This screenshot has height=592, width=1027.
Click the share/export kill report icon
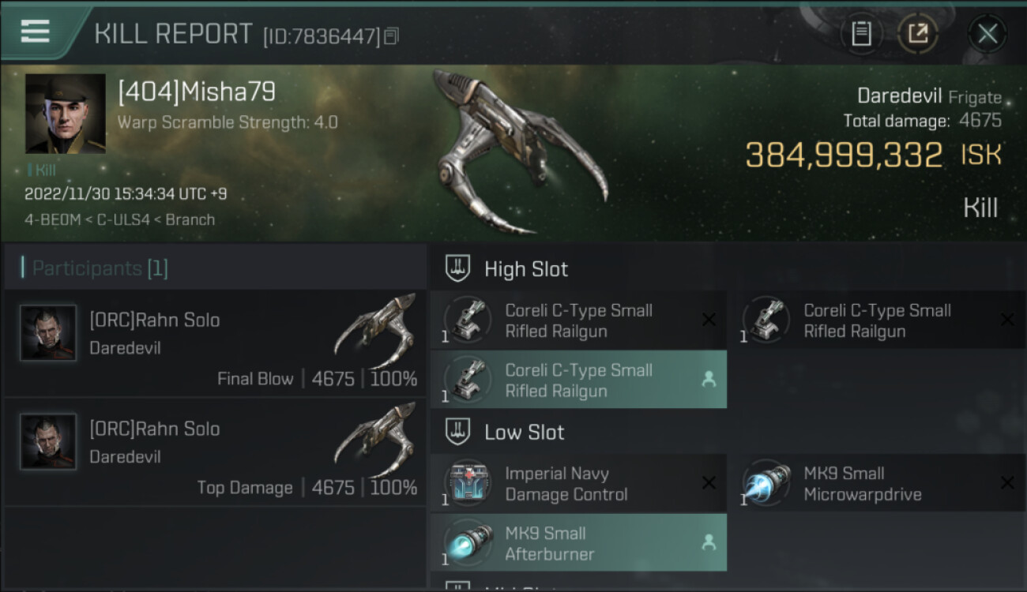pyautogui.click(x=918, y=33)
